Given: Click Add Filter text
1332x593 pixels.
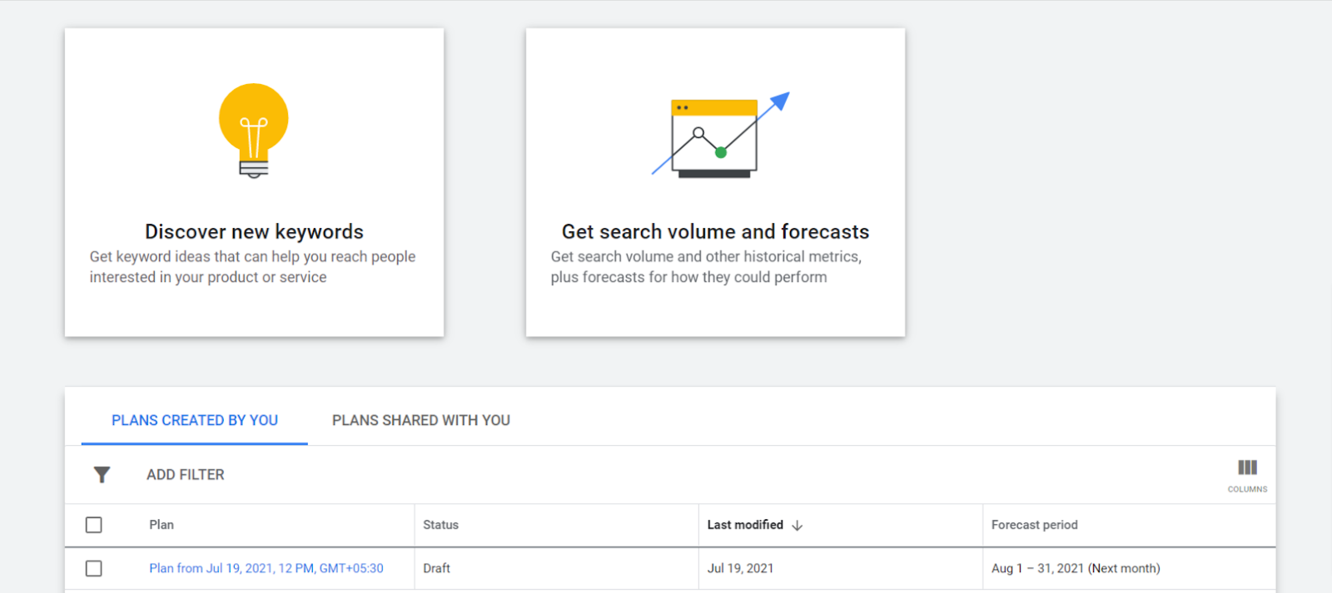Looking at the screenshot, I should tap(186, 475).
